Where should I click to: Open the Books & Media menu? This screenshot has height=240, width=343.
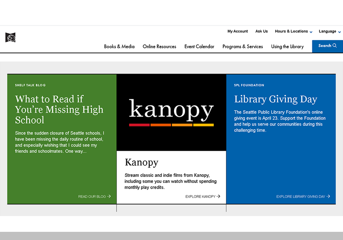[x=119, y=46]
